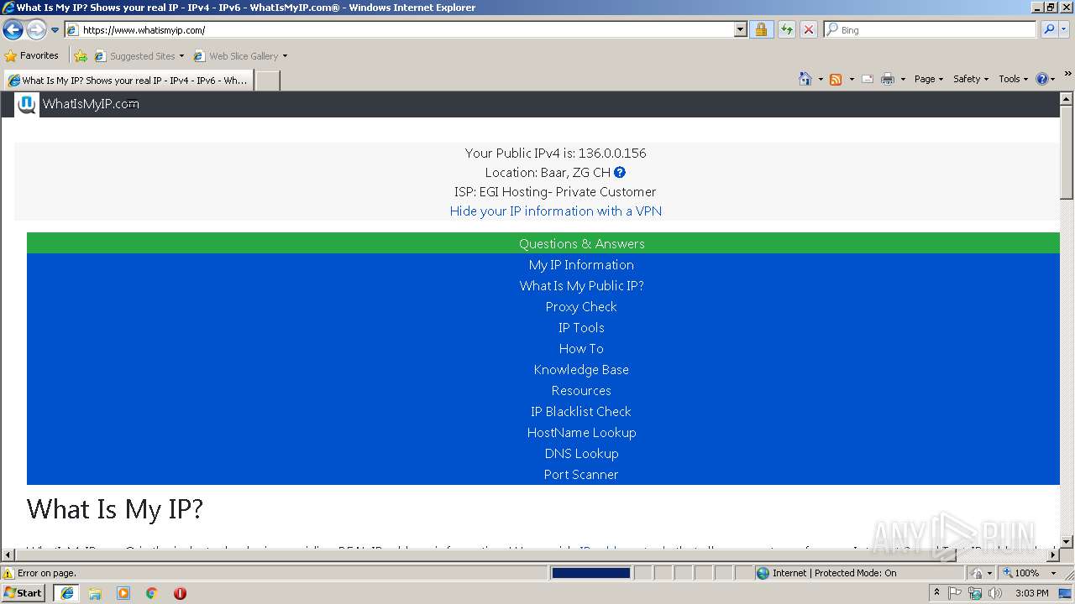Viewport: 1075px width, 604px height.
Task: Open the Page menu
Action: (x=928, y=79)
